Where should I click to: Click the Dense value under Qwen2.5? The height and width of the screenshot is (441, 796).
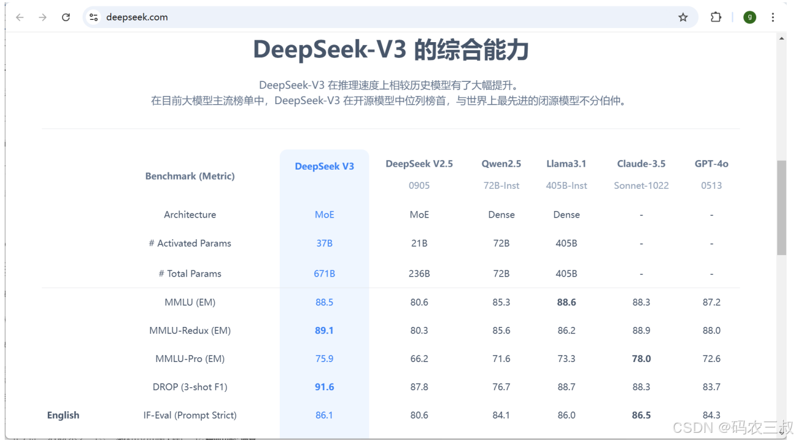(x=502, y=215)
